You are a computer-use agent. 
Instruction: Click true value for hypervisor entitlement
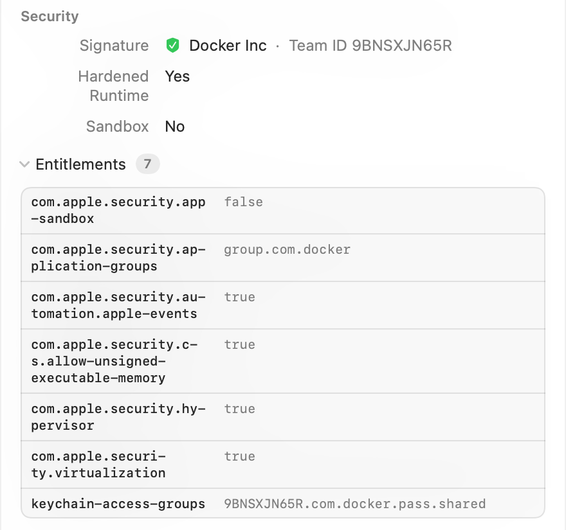[239, 409]
